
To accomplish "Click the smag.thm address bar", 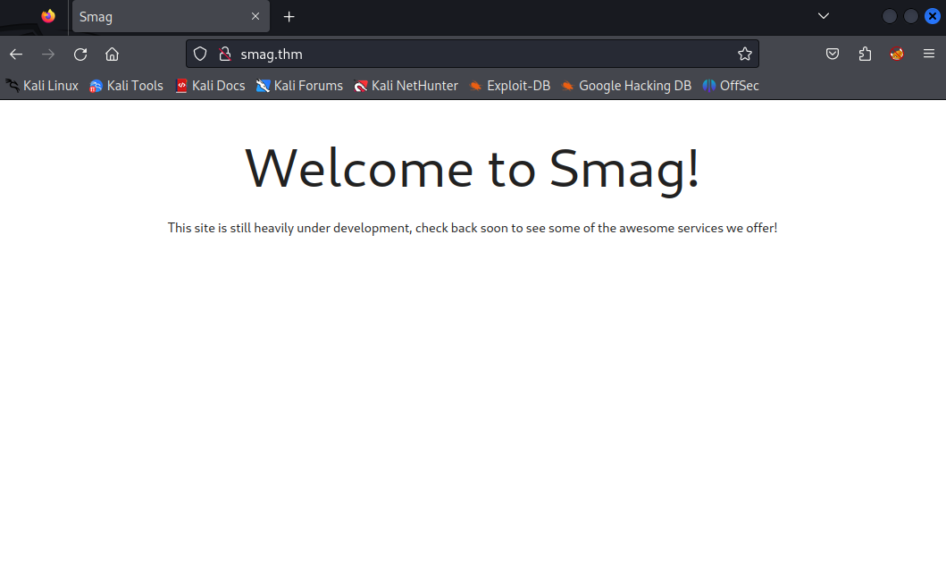I will coord(472,55).
